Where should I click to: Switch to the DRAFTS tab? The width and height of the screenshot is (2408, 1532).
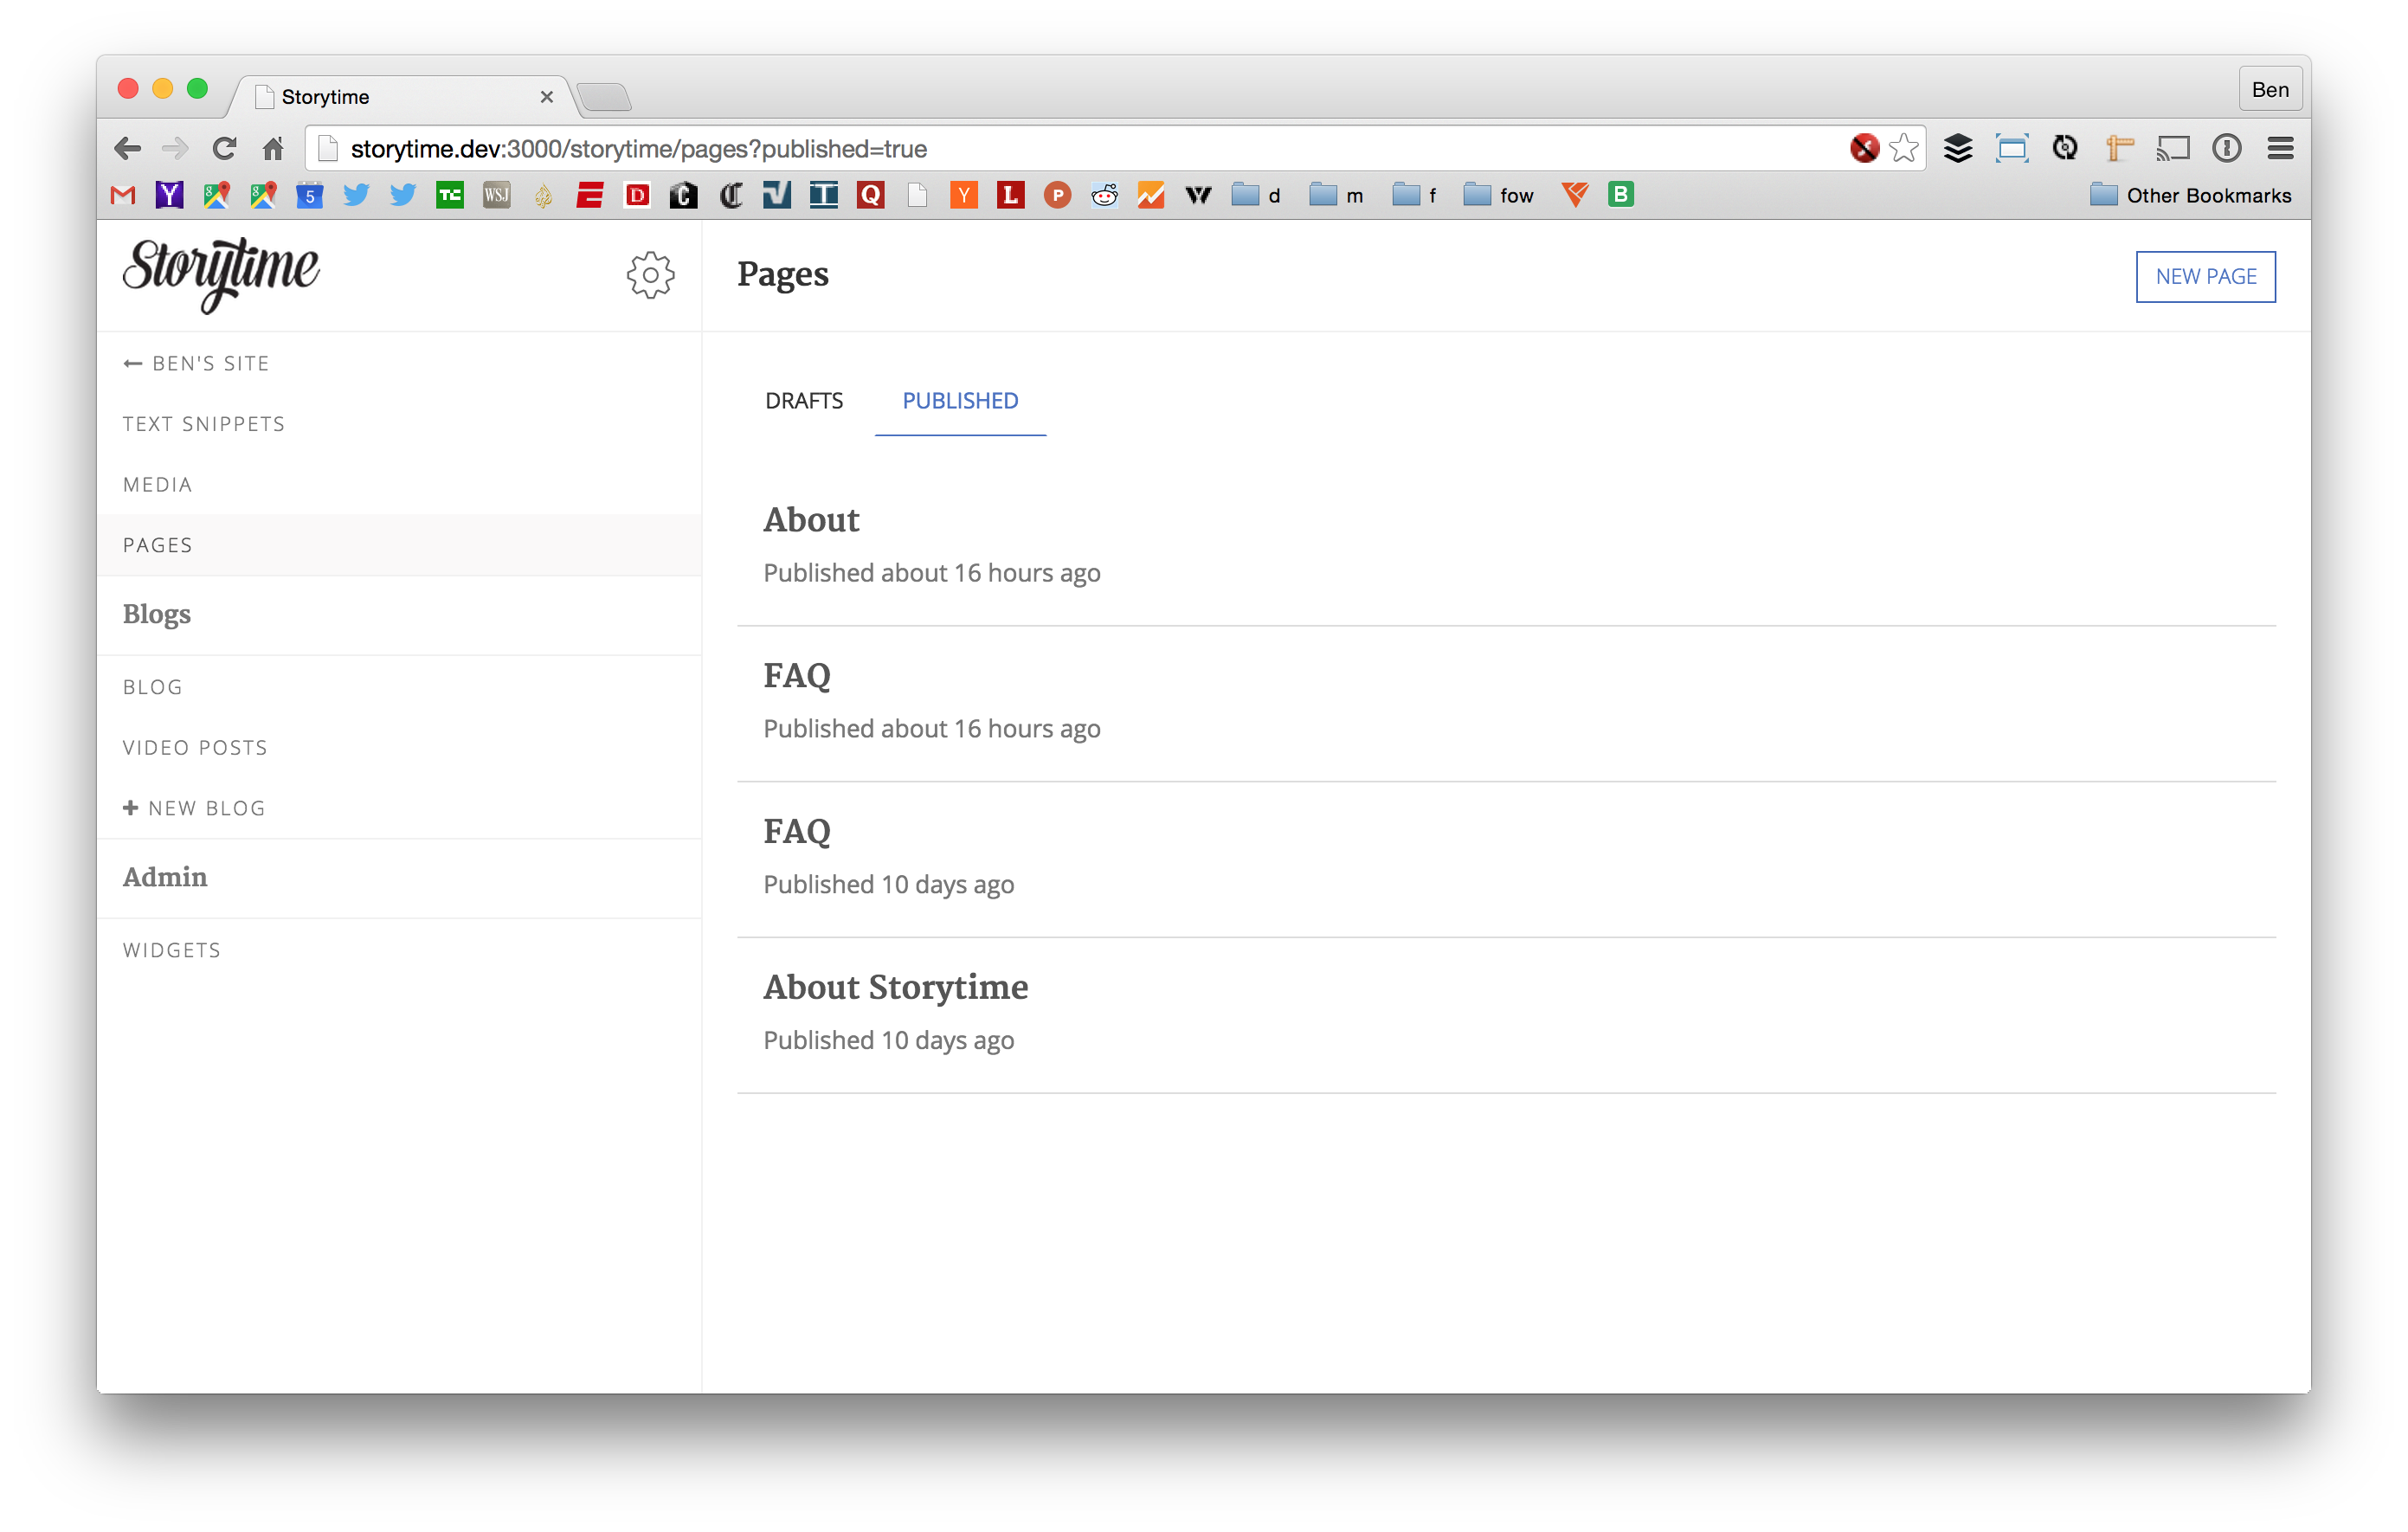click(x=806, y=400)
